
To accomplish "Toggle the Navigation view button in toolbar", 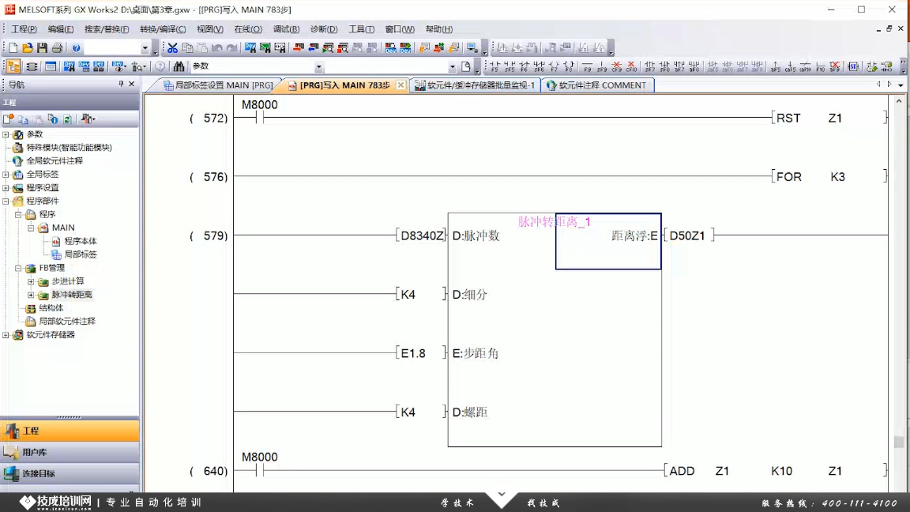I will point(13,67).
